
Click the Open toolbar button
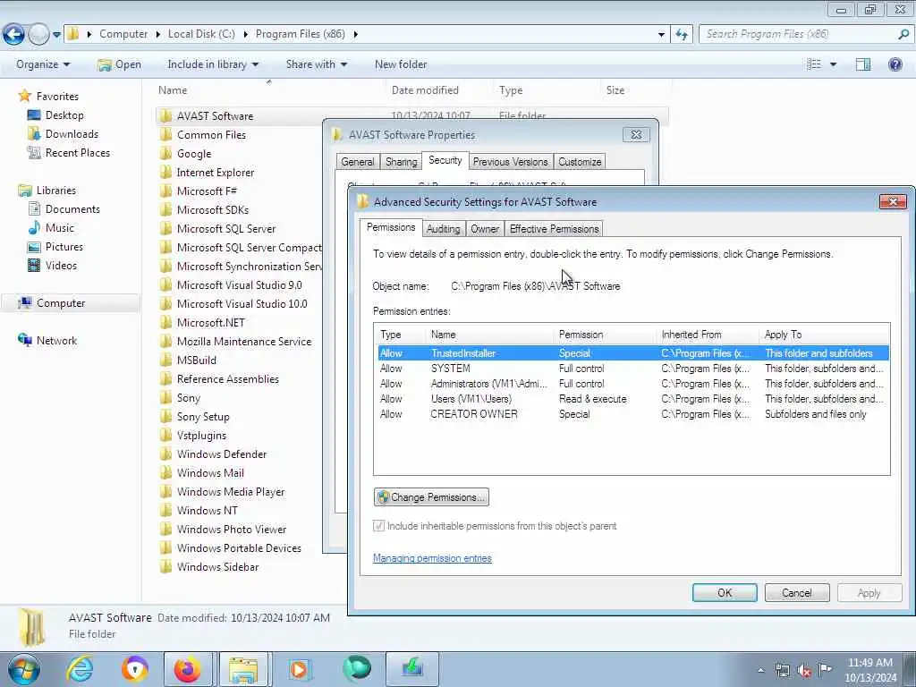pyautogui.click(x=119, y=64)
